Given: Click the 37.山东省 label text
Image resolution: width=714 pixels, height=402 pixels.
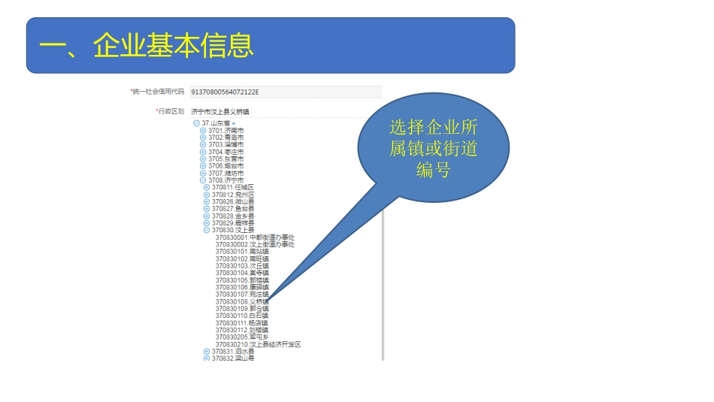Looking at the screenshot, I should coord(216,123).
